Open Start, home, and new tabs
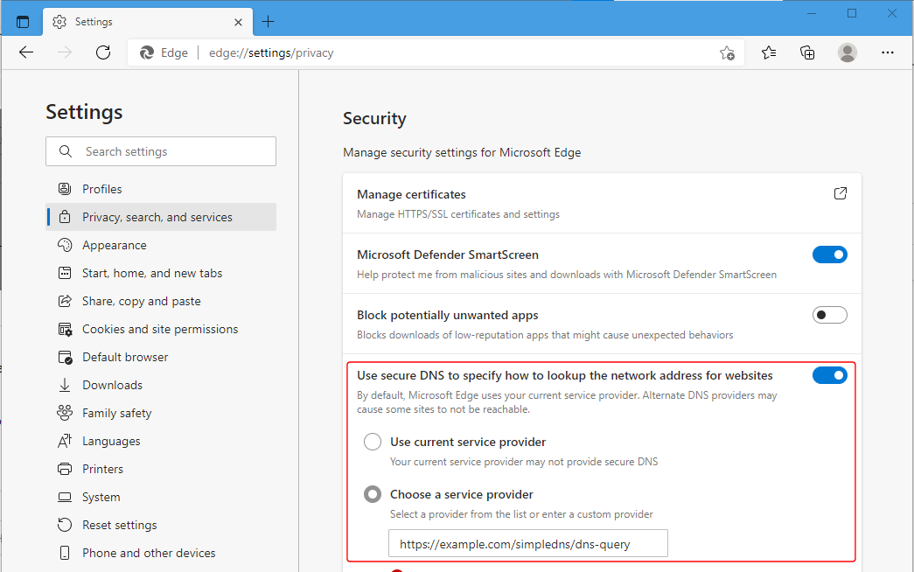 tap(161, 273)
